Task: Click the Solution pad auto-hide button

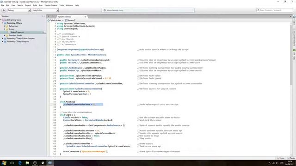Action: pos(42,17)
